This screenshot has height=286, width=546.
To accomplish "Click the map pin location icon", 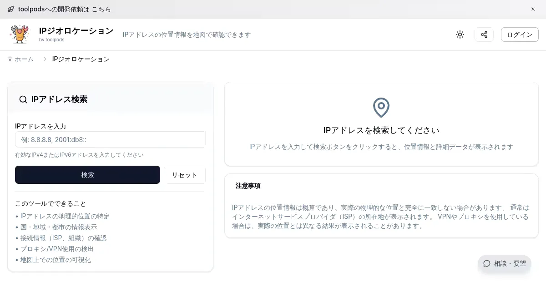I will 381,108.
